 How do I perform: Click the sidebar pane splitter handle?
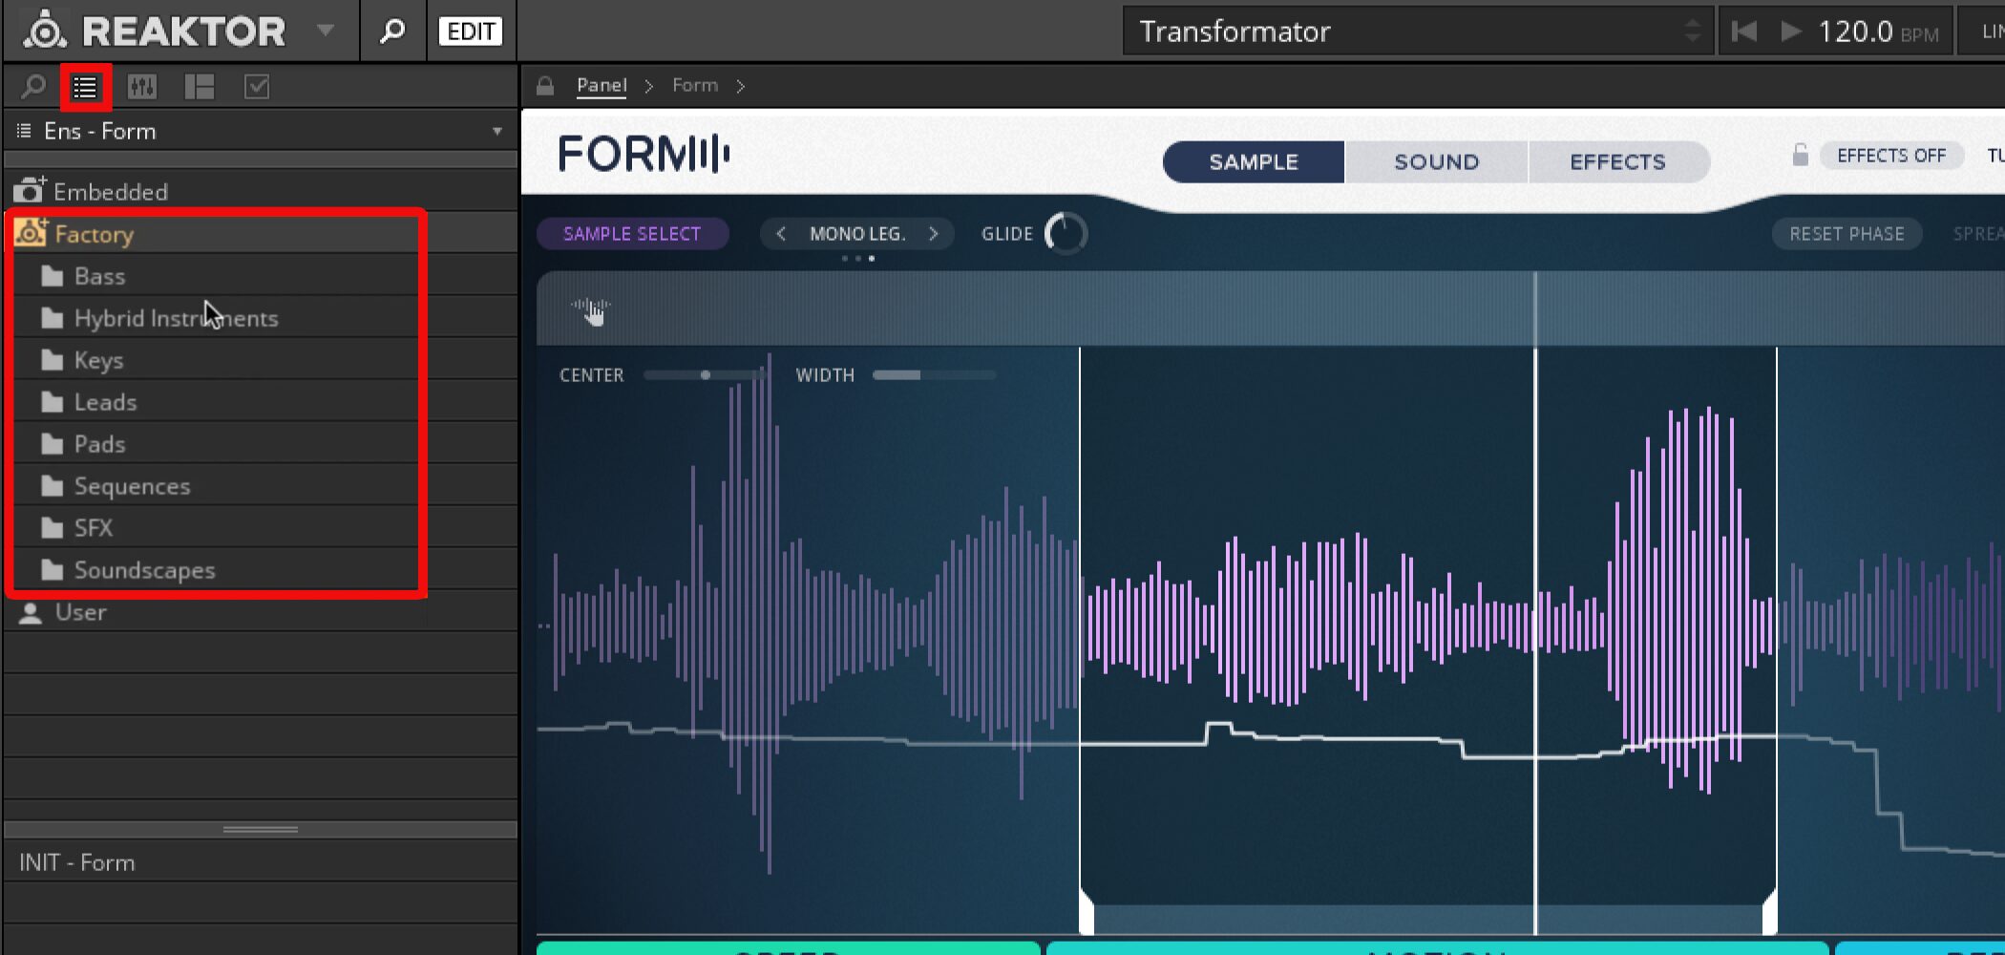click(261, 829)
